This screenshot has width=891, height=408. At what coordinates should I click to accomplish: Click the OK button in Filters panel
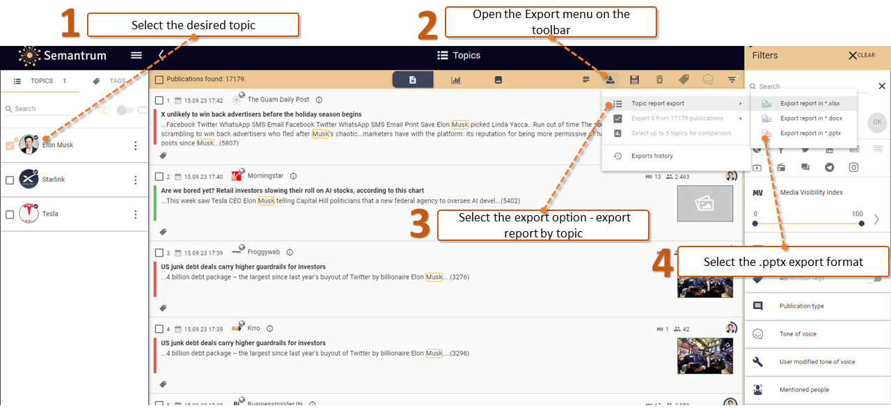[877, 122]
